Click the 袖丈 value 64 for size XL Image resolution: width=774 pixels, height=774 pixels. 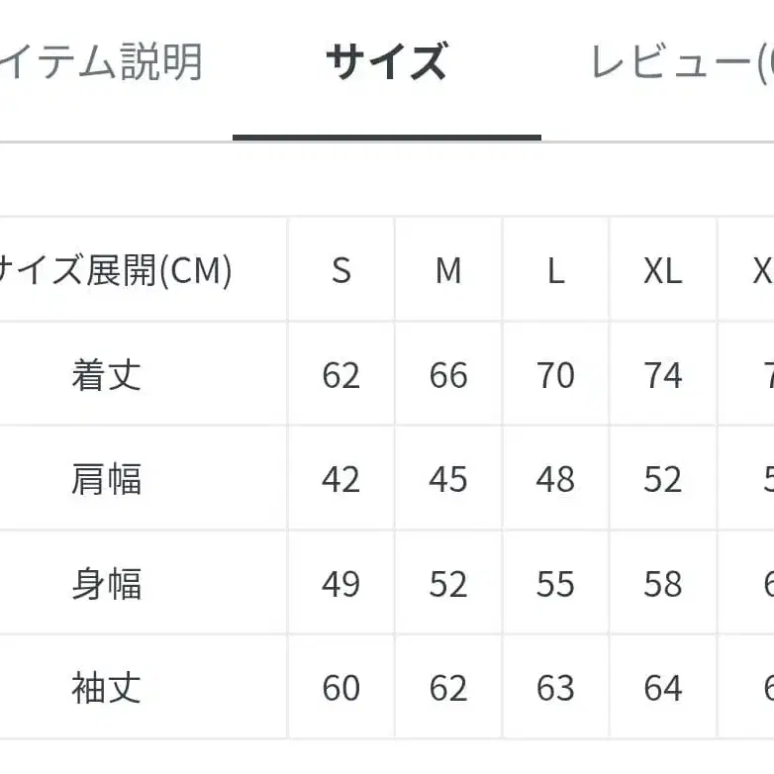pyautogui.click(x=662, y=688)
